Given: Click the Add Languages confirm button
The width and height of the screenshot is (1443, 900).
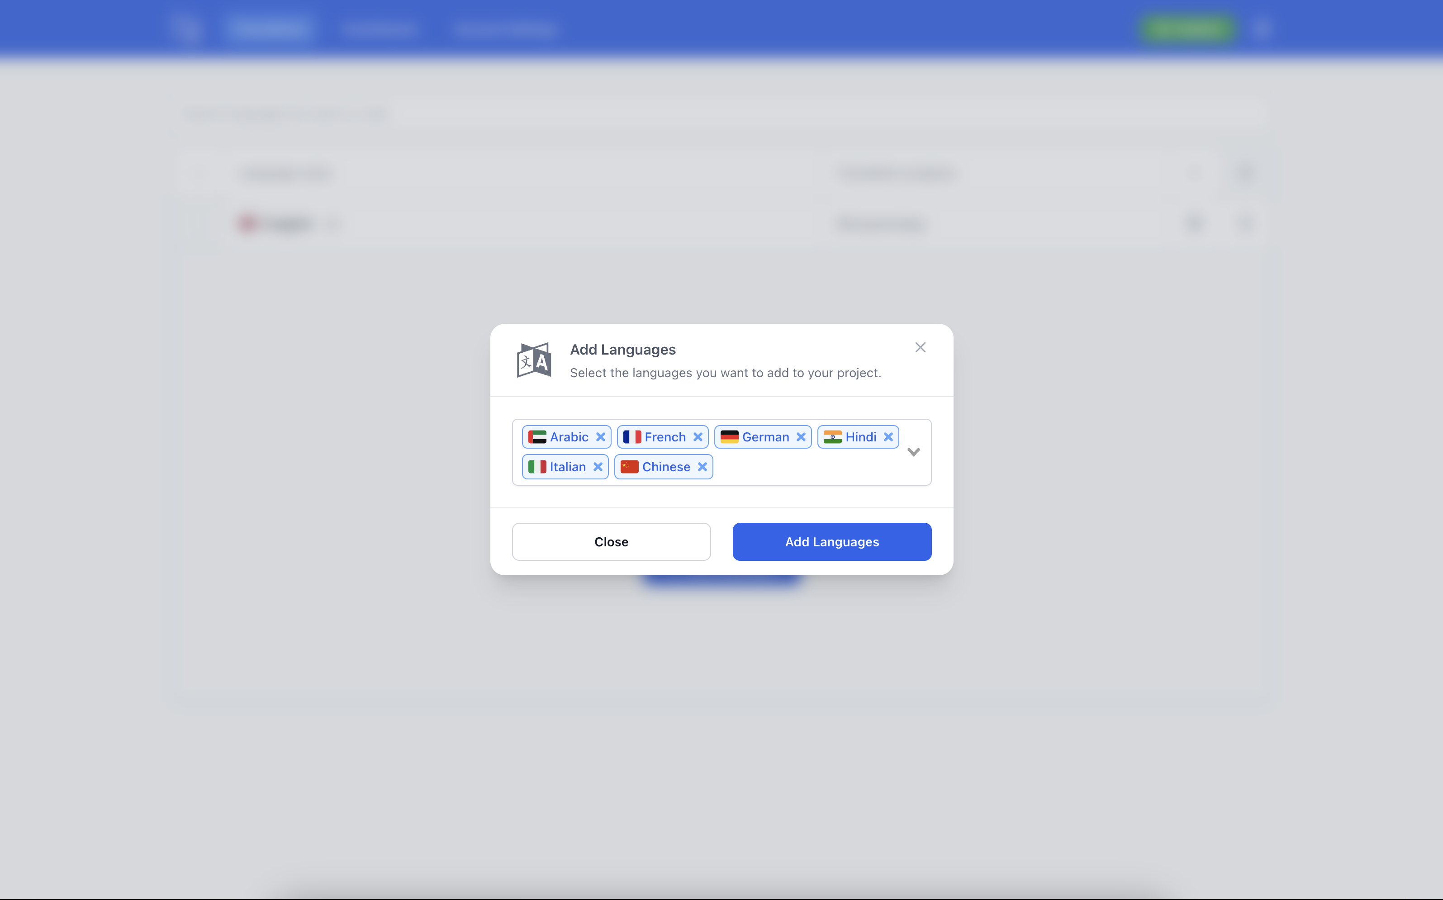Looking at the screenshot, I should pyautogui.click(x=831, y=541).
